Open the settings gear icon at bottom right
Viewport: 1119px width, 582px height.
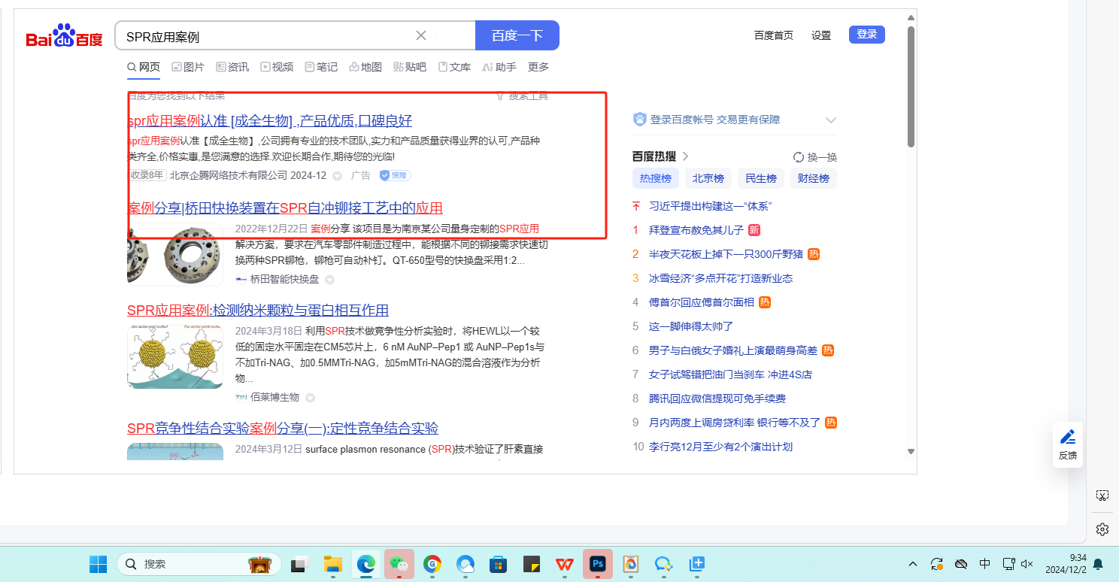pyautogui.click(x=1102, y=529)
